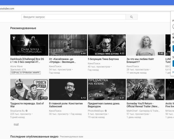
Task: Click the 'Рекомендованные' section heading
Action: (23, 28)
